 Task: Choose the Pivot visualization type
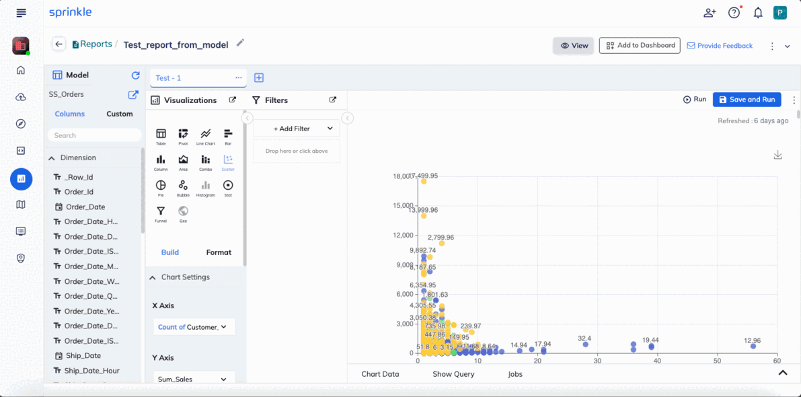click(183, 137)
